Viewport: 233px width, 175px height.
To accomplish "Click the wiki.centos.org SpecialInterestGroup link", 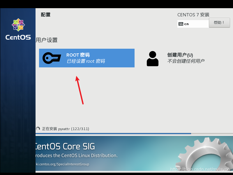I will 63,164.
